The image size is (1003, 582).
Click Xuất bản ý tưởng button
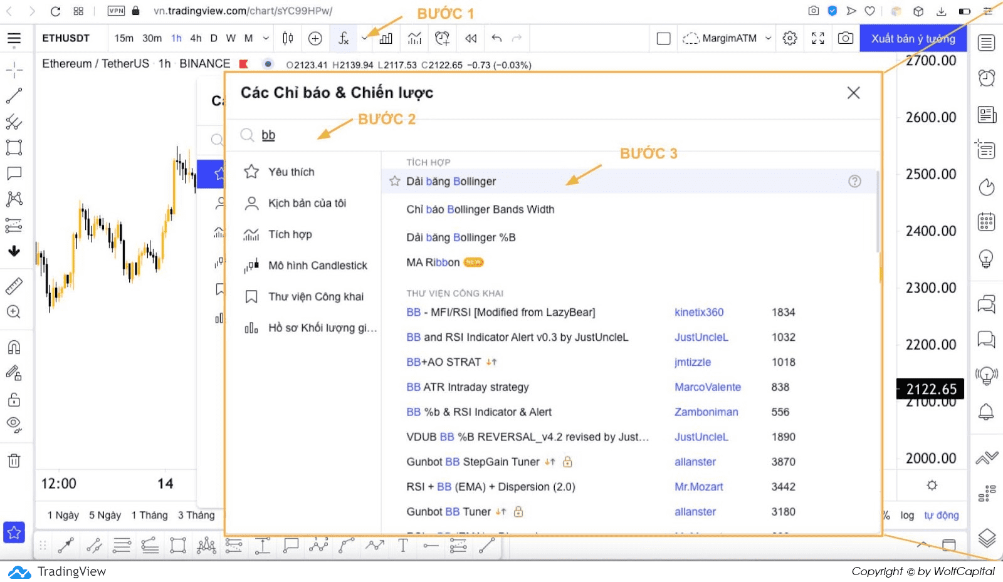(913, 38)
